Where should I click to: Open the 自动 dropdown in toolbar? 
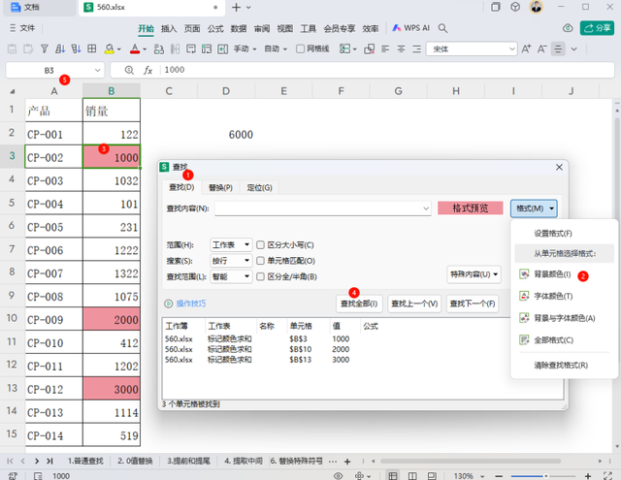tap(276, 48)
